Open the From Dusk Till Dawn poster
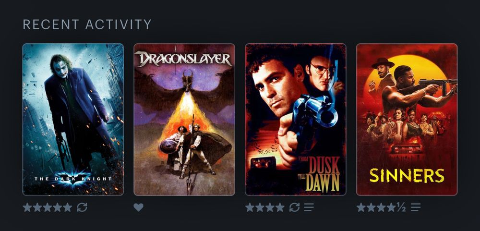This screenshot has width=480, height=231. coord(296,120)
